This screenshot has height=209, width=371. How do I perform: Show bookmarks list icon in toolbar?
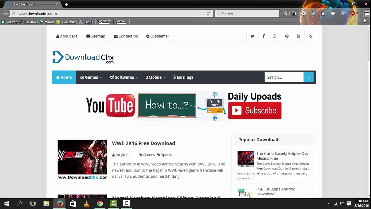click(x=294, y=14)
